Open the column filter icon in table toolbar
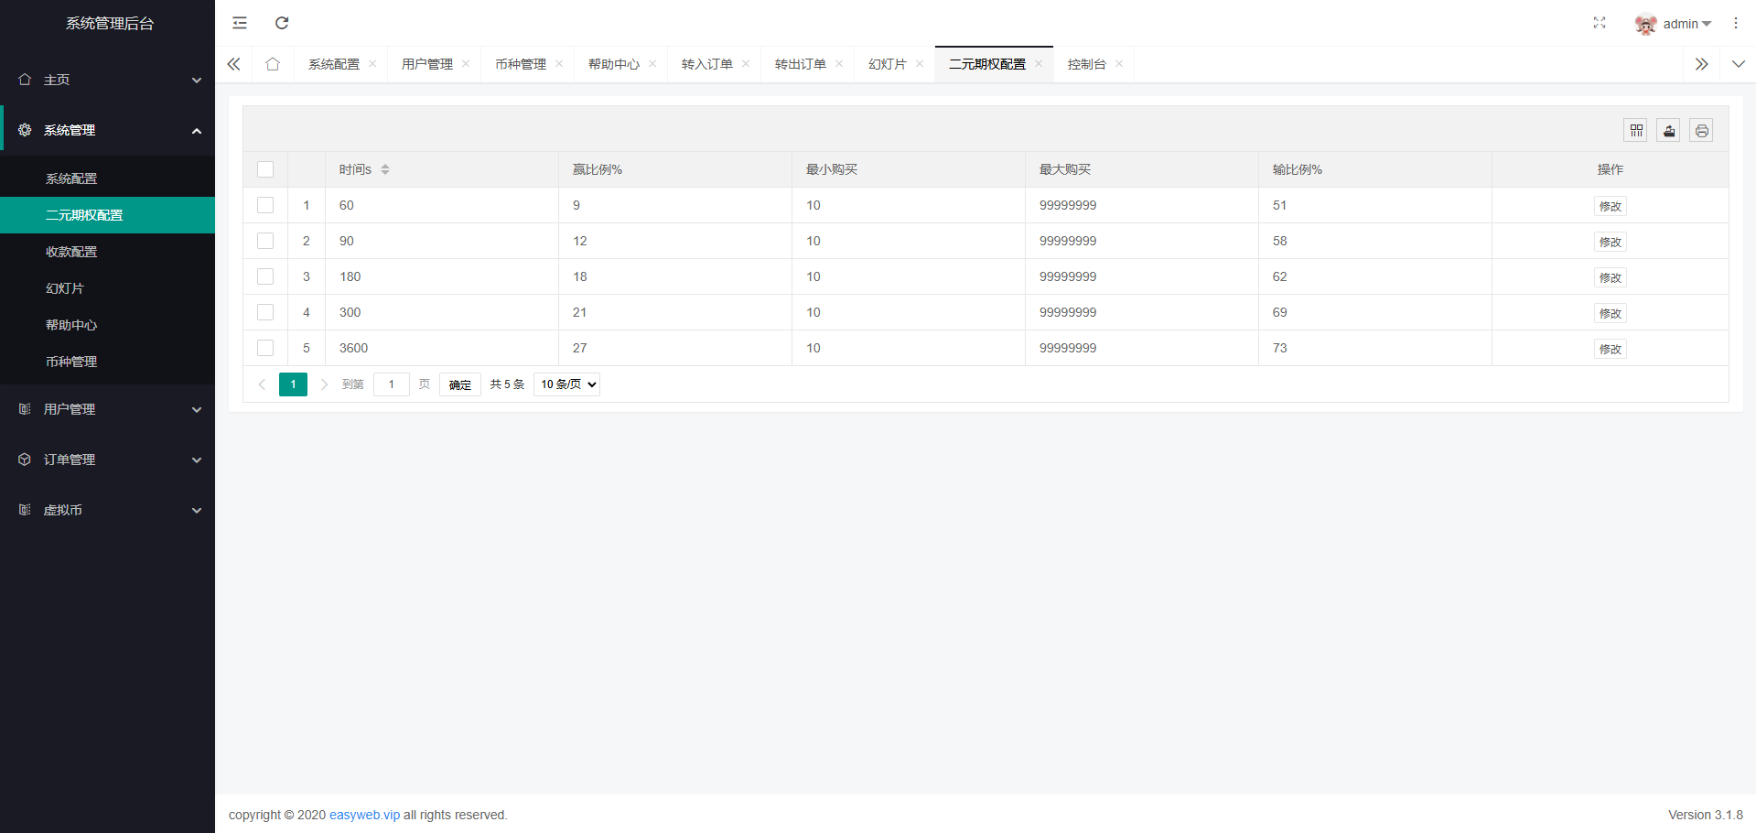 pos(1635,131)
